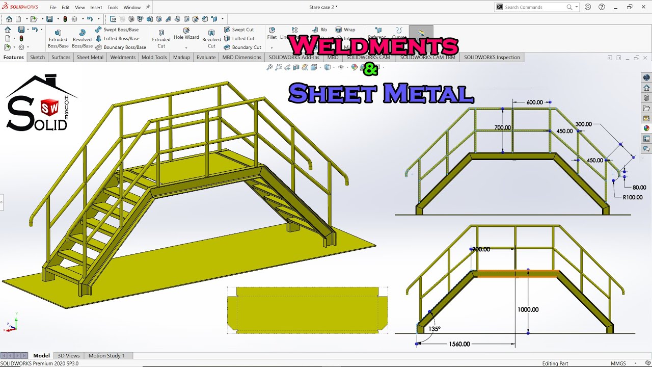This screenshot has width=652, height=367.
Task: Open the Hole Wizard tool
Action: pos(186,34)
